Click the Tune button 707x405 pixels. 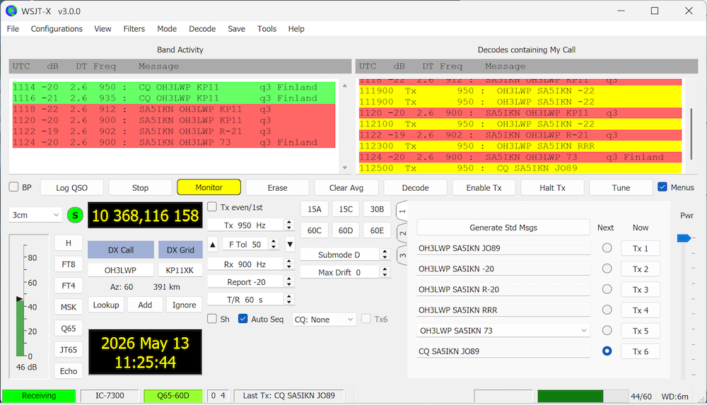(x=621, y=187)
